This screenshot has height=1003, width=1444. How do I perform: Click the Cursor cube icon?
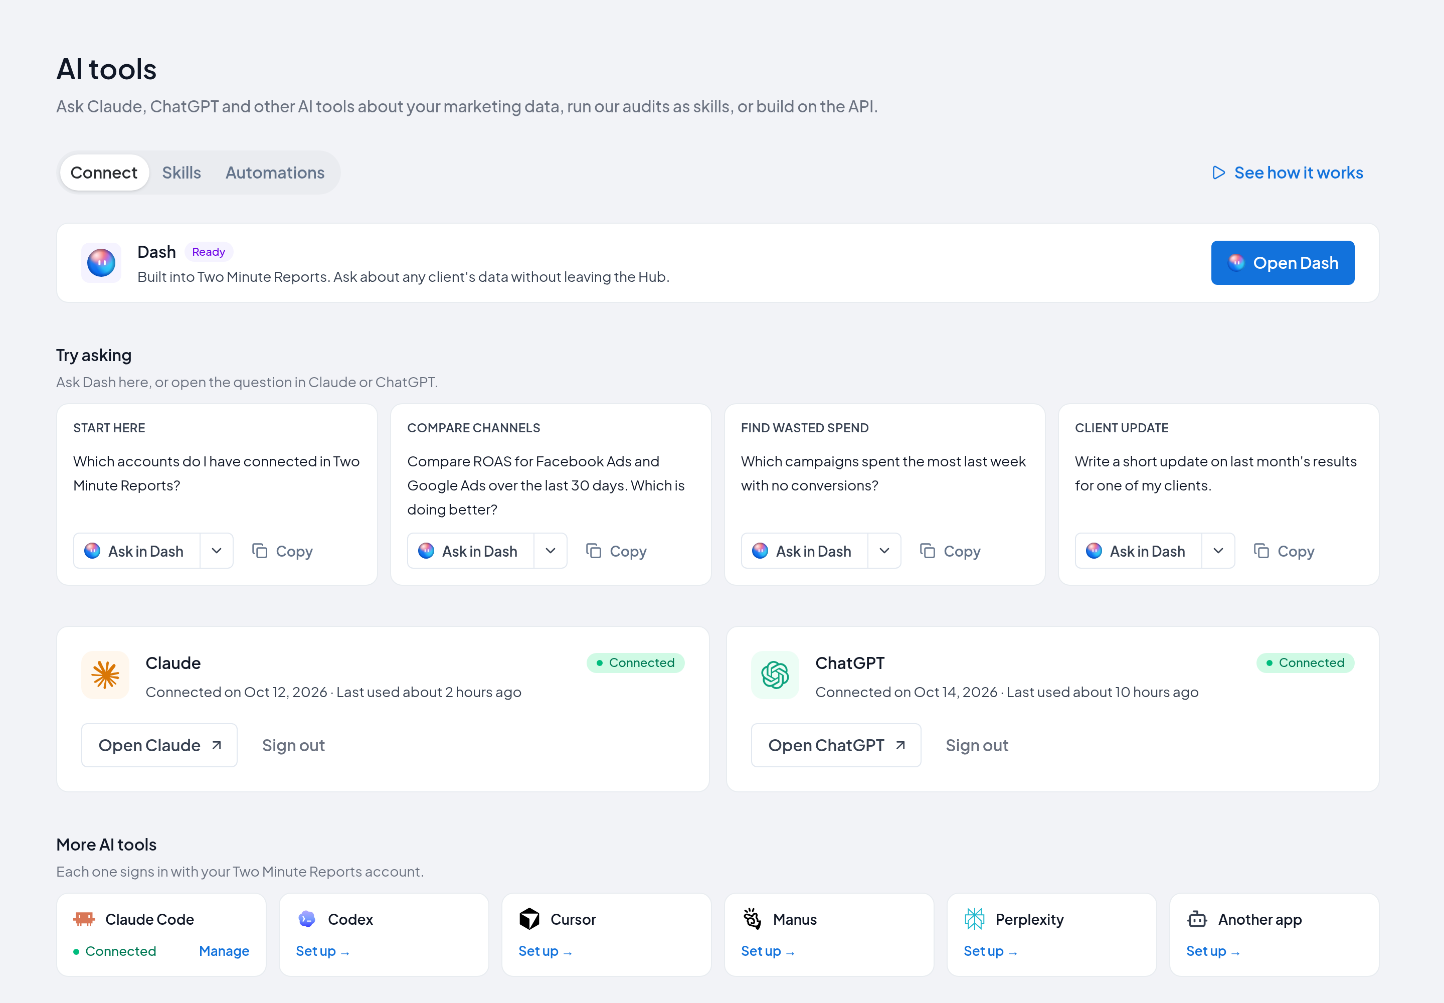pos(529,919)
